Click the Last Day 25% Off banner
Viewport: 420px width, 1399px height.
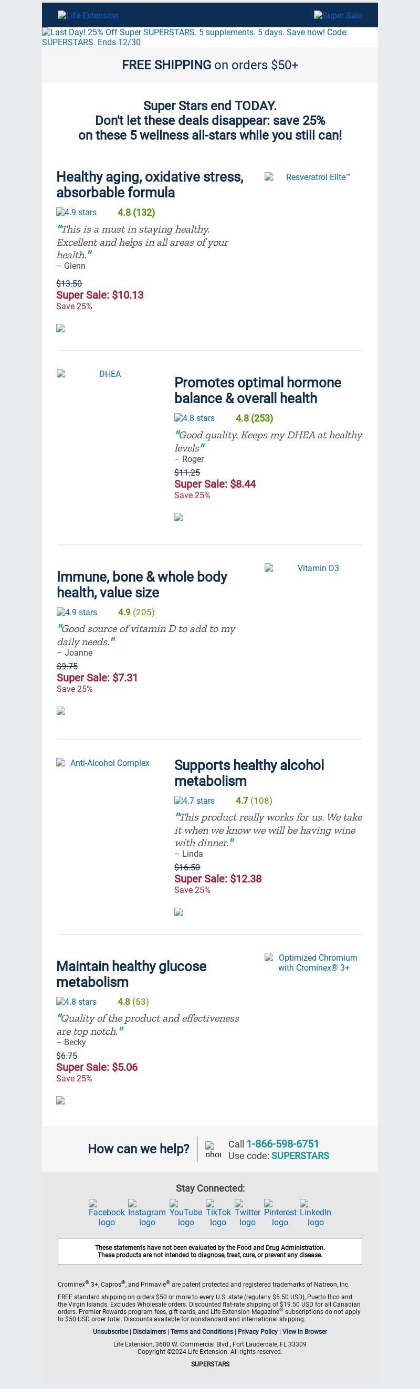[x=209, y=37]
